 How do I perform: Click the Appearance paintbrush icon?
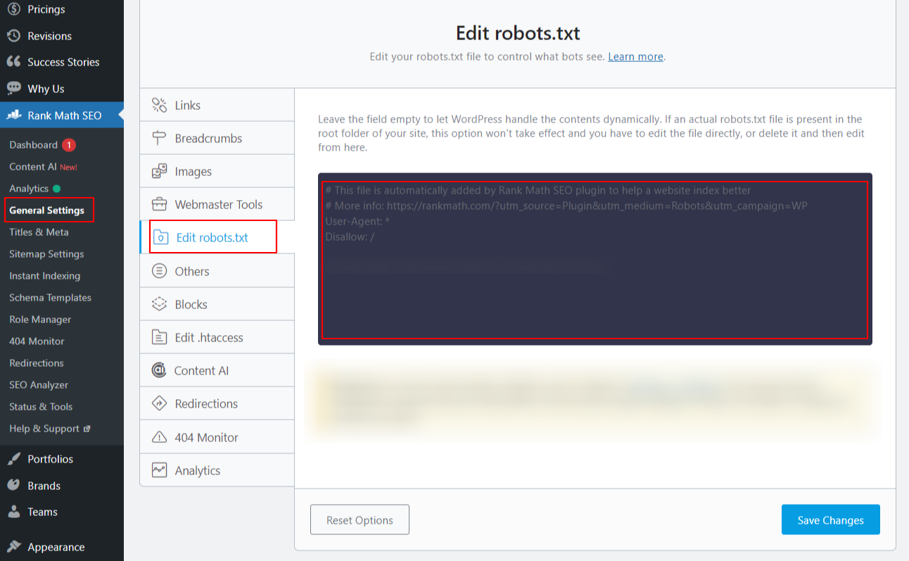[x=13, y=547]
